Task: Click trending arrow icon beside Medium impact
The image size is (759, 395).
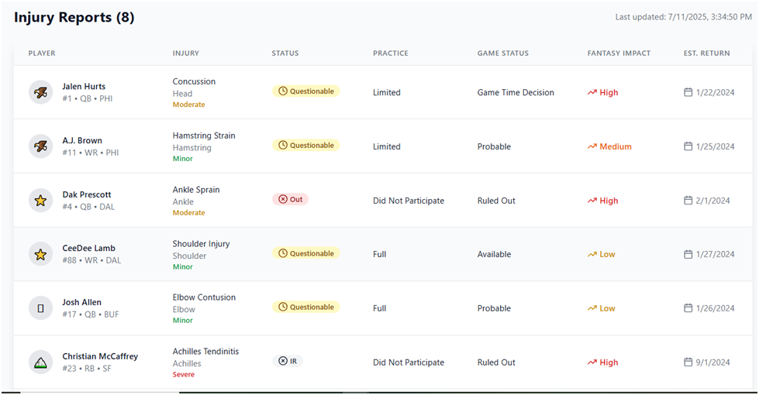Action: tap(592, 146)
